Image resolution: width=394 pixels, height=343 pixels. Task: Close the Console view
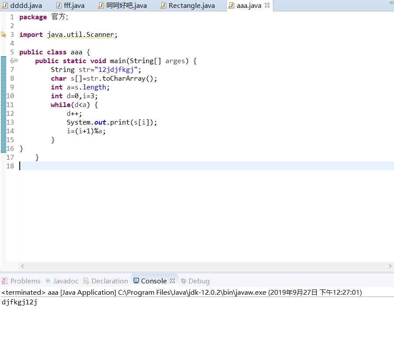point(172,281)
